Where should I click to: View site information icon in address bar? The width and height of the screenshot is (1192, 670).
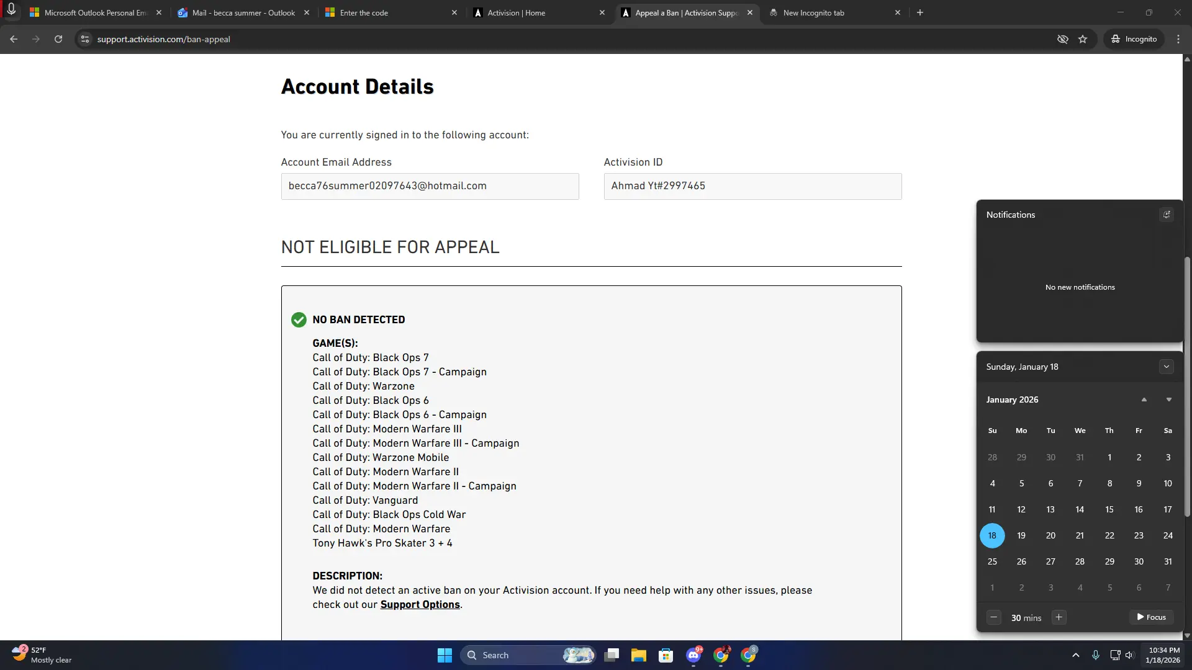(x=85, y=39)
